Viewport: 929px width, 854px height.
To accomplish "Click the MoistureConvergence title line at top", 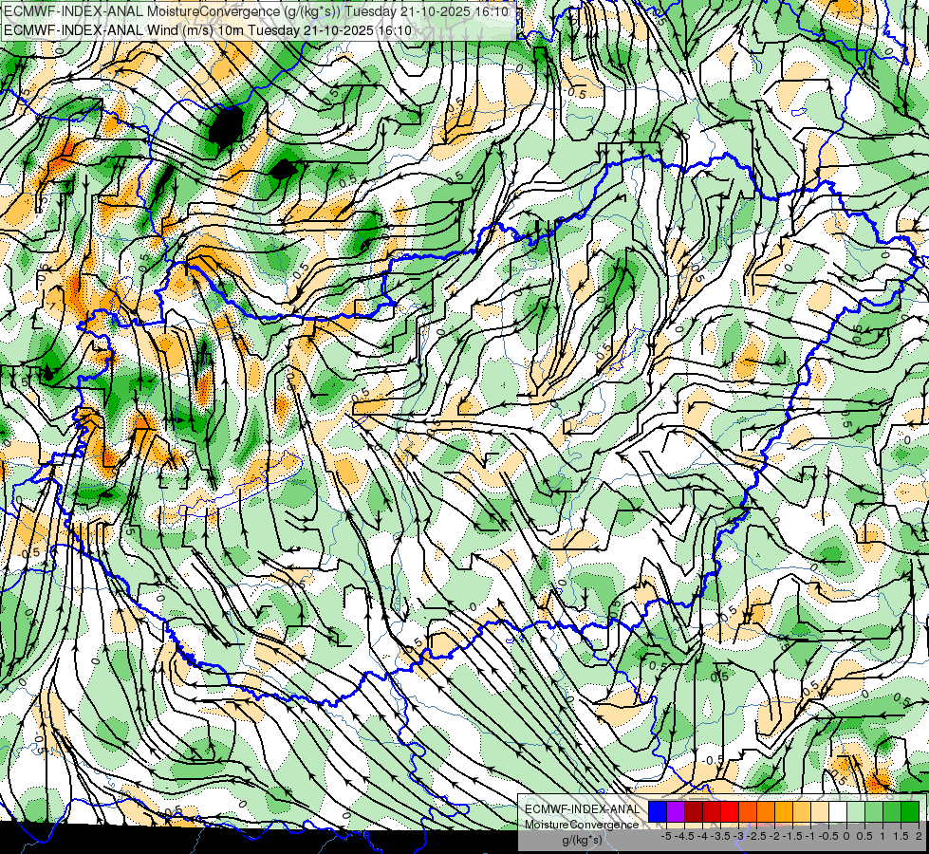I will pyautogui.click(x=255, y=11).
